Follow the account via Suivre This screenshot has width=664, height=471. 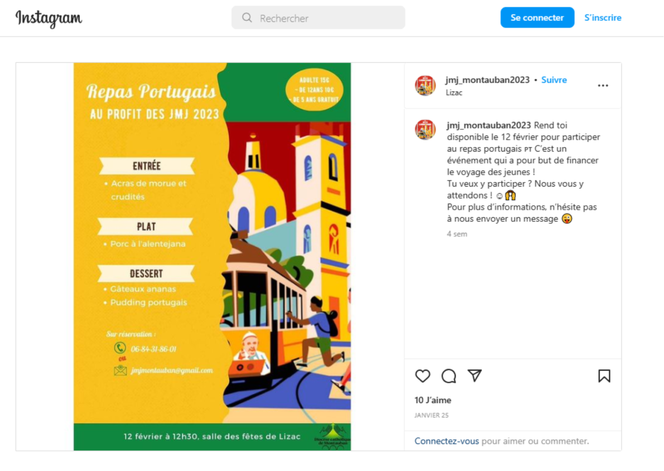click(x=554, y=80)
